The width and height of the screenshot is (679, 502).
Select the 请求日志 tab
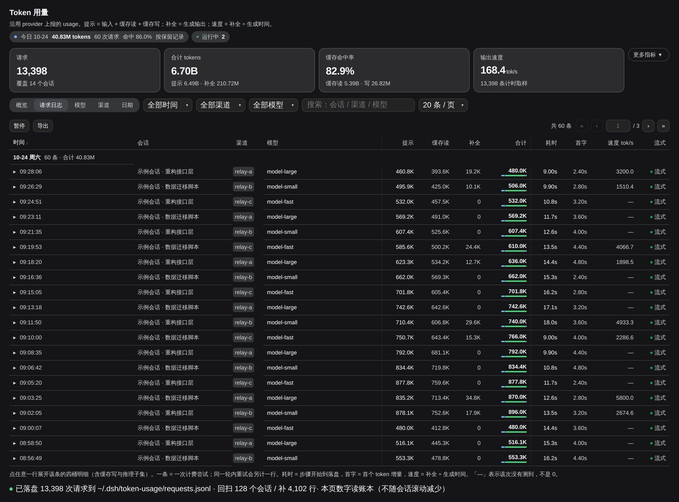[51, 105]
